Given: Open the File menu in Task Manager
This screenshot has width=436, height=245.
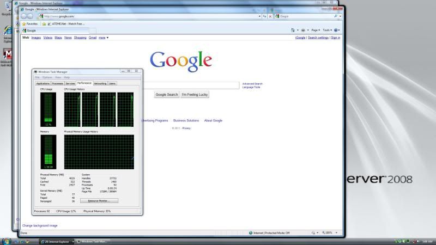Looking at the screenshot, I should (37, 77).
